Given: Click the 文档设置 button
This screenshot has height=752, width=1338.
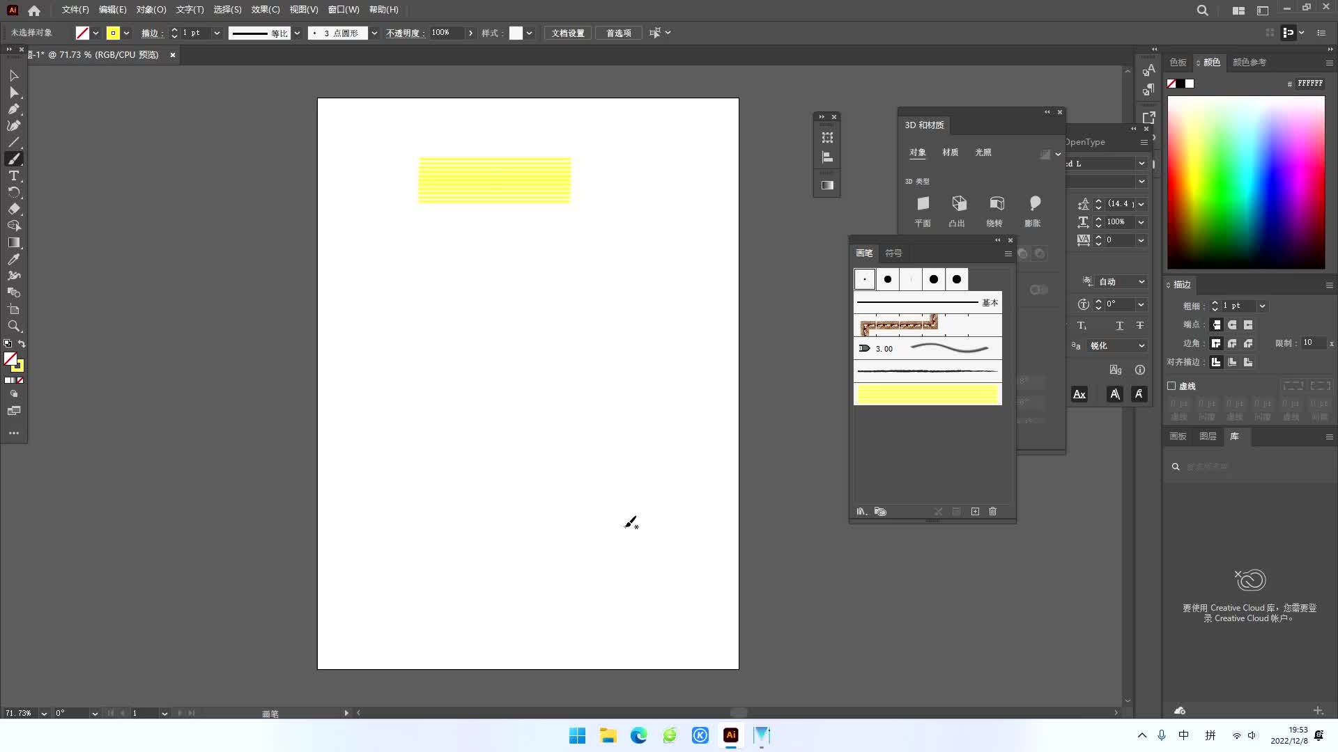Looking at the screenshot, I should [567, 33].
